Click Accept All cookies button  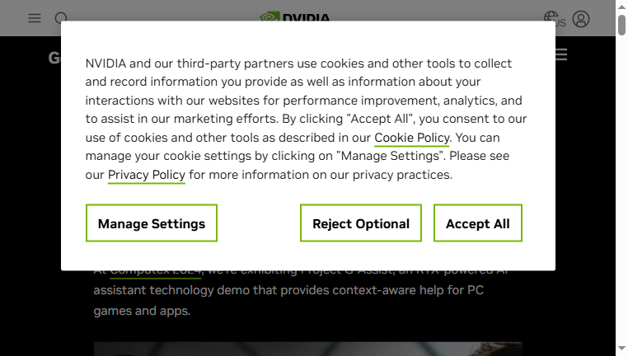(478, 223)
